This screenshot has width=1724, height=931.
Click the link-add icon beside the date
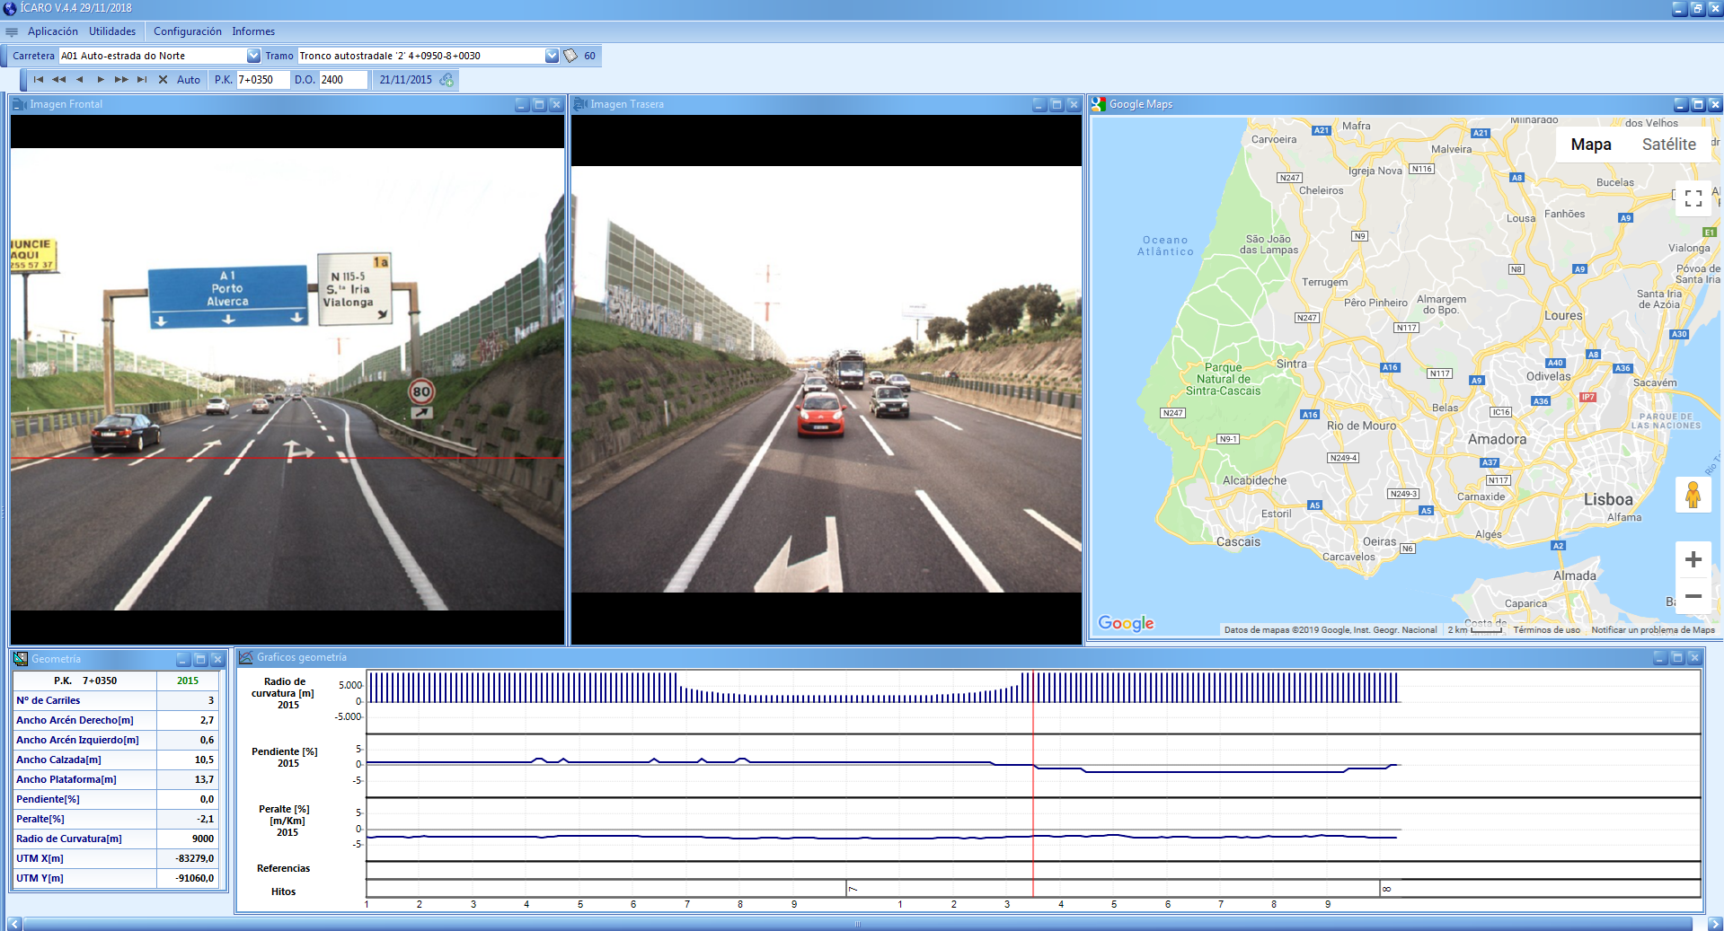pos(446,80)
